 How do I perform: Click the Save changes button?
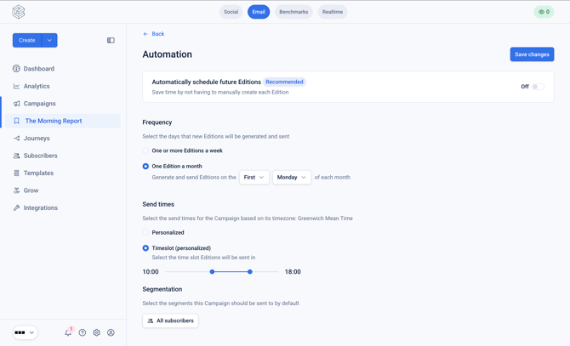pos(532,54)
